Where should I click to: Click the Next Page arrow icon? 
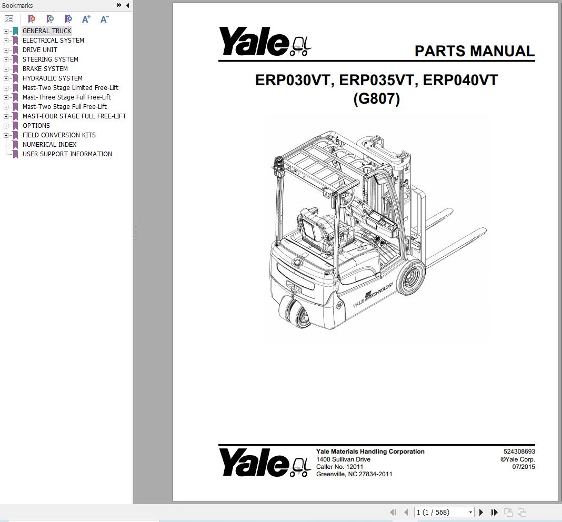tap(481, 511)
